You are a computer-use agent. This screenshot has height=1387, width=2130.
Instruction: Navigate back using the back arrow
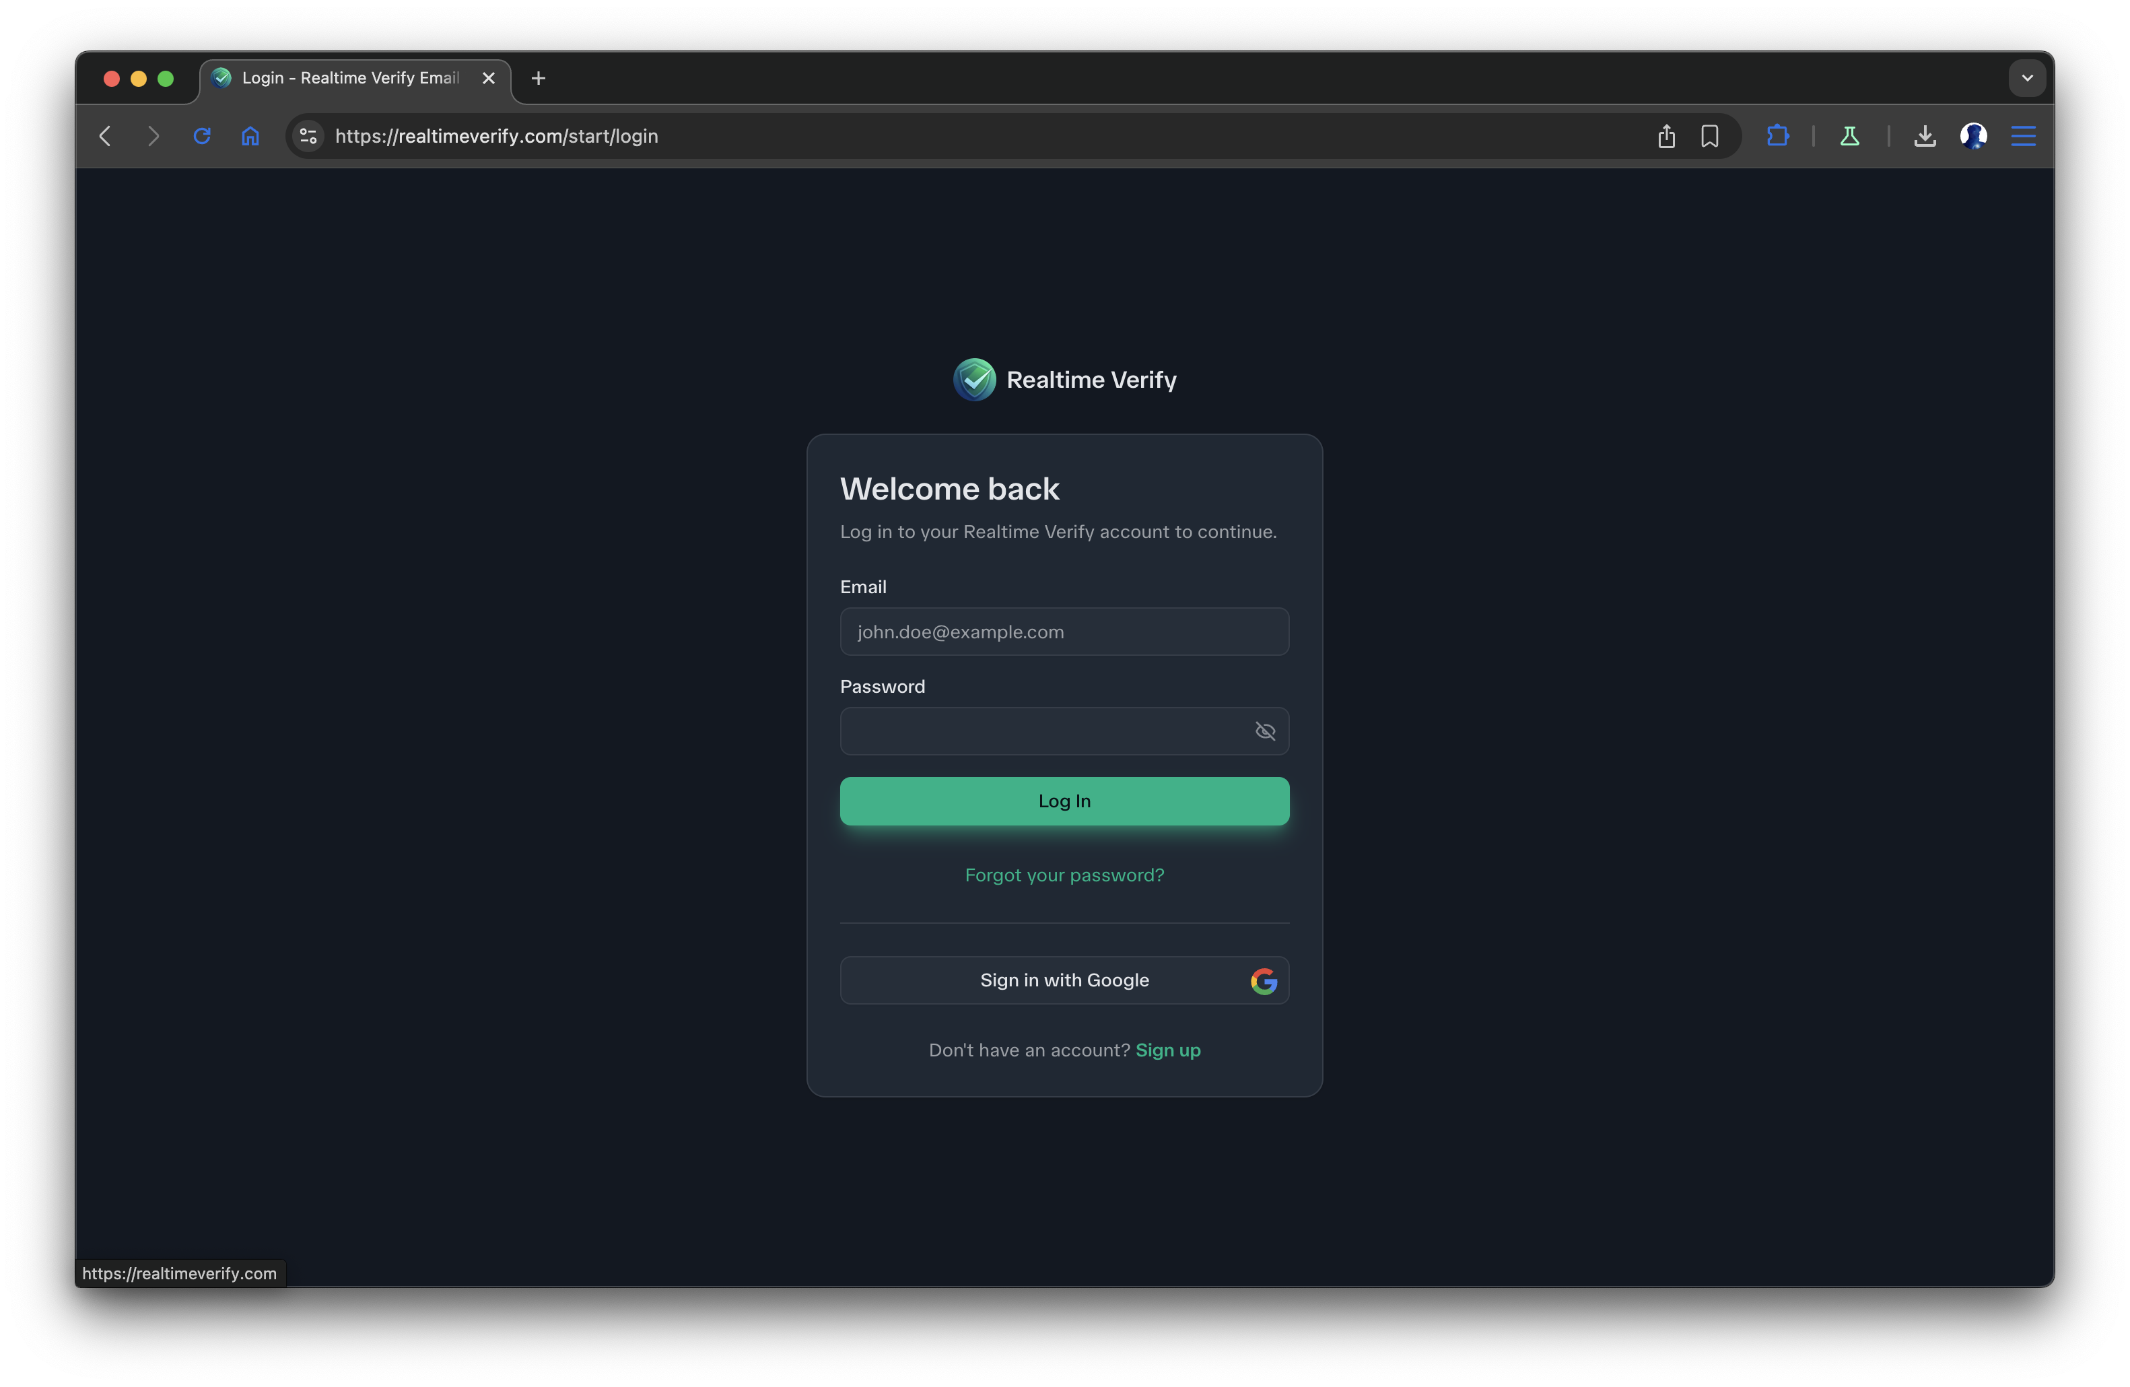[105, 136]
